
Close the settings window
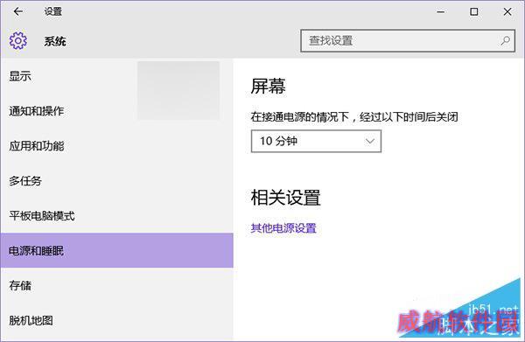point(507,12)
